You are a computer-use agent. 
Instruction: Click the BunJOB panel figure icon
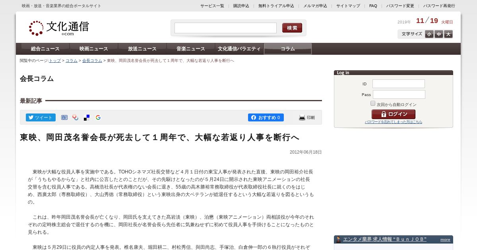point(339,240)
